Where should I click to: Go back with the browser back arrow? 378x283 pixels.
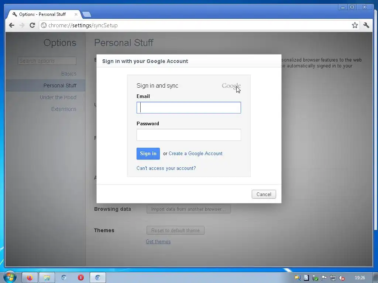coord(11,25)
